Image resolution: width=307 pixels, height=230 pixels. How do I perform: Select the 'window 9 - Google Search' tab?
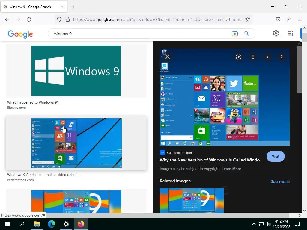(x=34, y=7)
